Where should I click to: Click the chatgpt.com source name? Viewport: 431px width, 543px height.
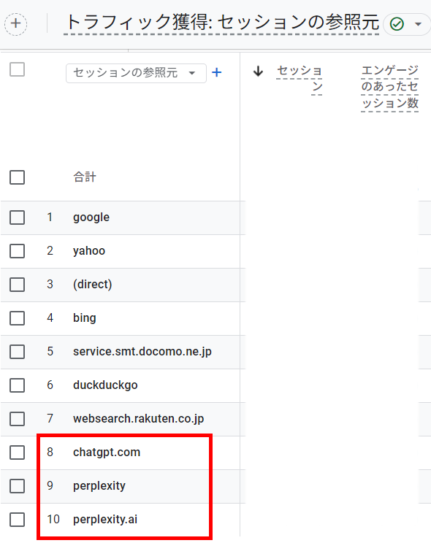point(107,452)
